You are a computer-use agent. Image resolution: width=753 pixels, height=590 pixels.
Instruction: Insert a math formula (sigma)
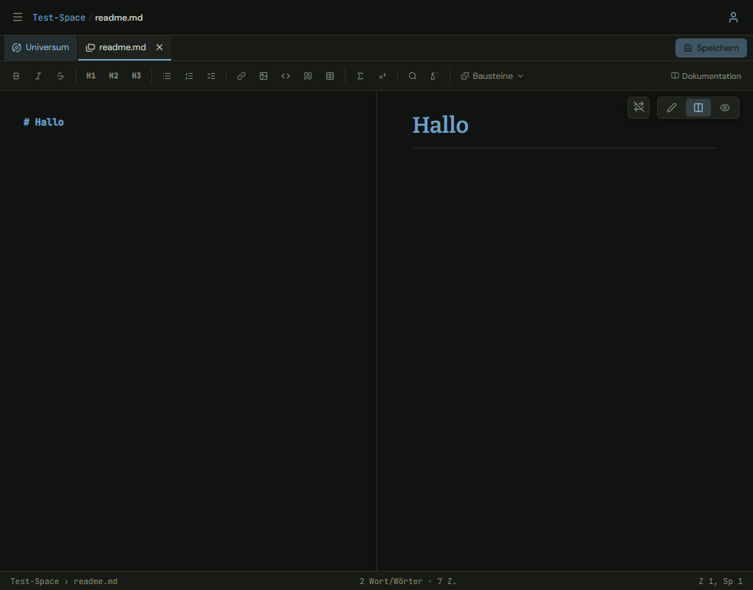[x=360, y=76]
